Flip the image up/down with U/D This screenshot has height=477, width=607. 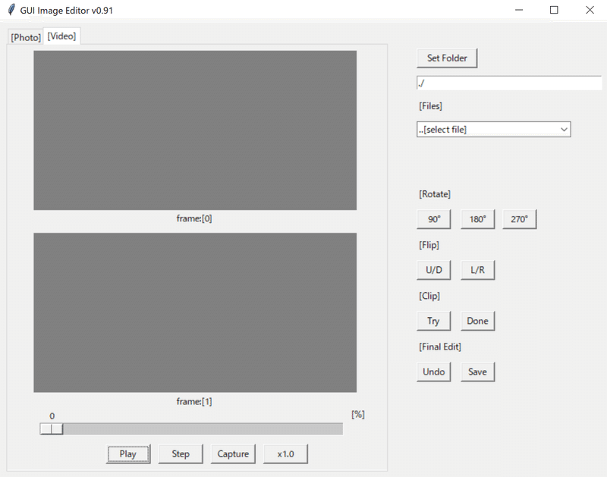(434, 270)
